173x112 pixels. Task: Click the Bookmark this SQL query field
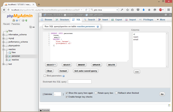pos(80,82)
